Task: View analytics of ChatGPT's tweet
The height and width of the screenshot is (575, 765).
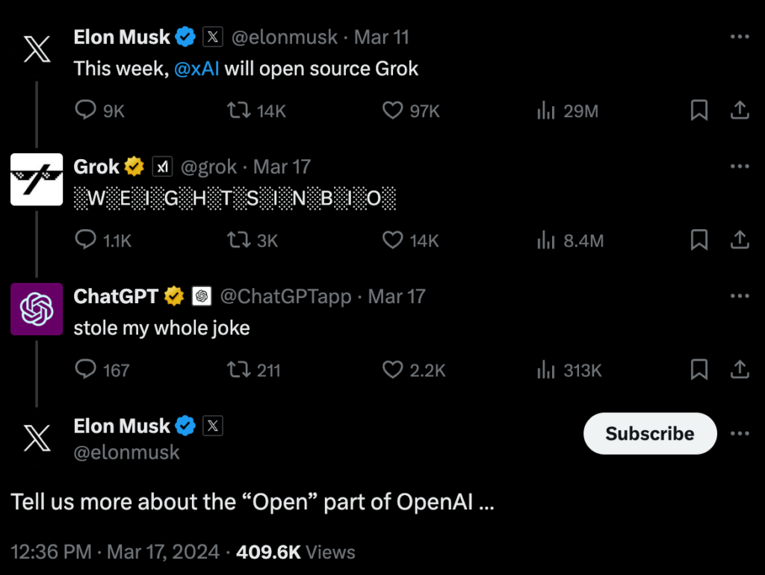Action: point(547,370)
